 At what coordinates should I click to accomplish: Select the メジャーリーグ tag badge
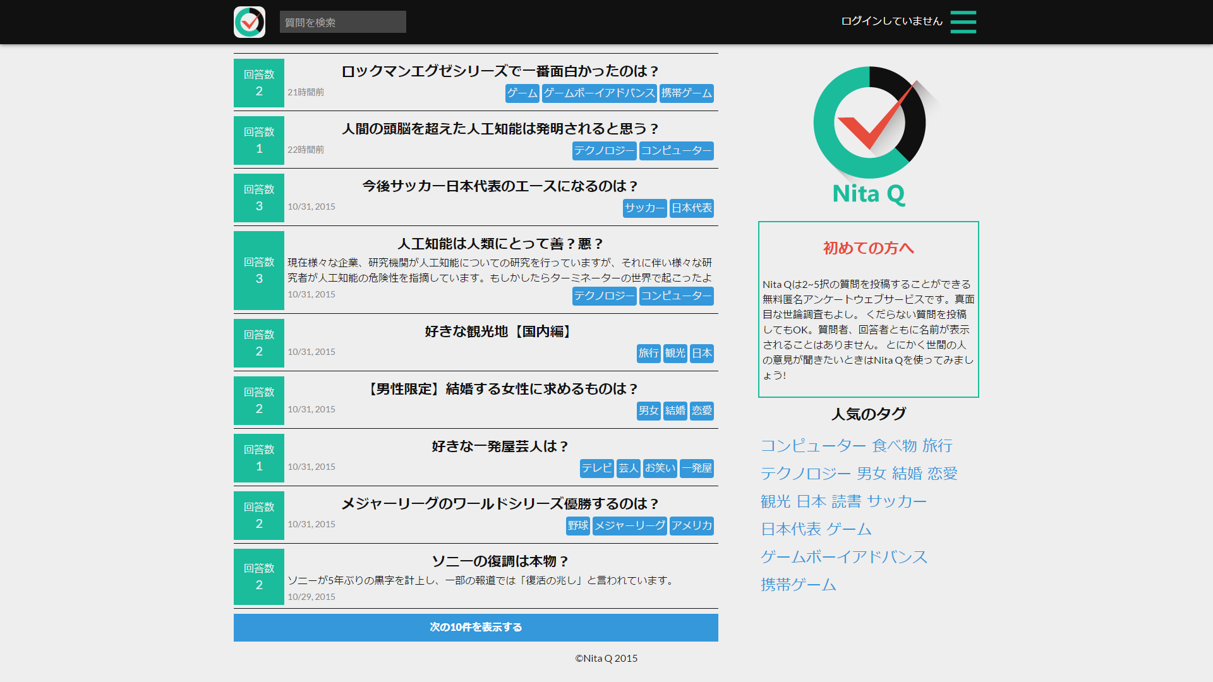click(629, 526)
